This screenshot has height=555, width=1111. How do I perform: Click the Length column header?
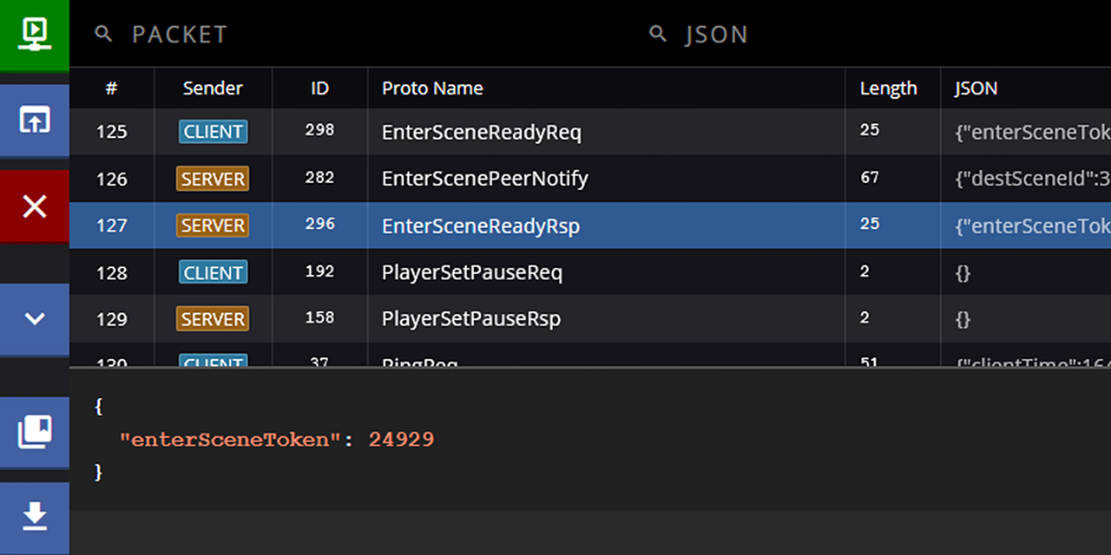888,88
